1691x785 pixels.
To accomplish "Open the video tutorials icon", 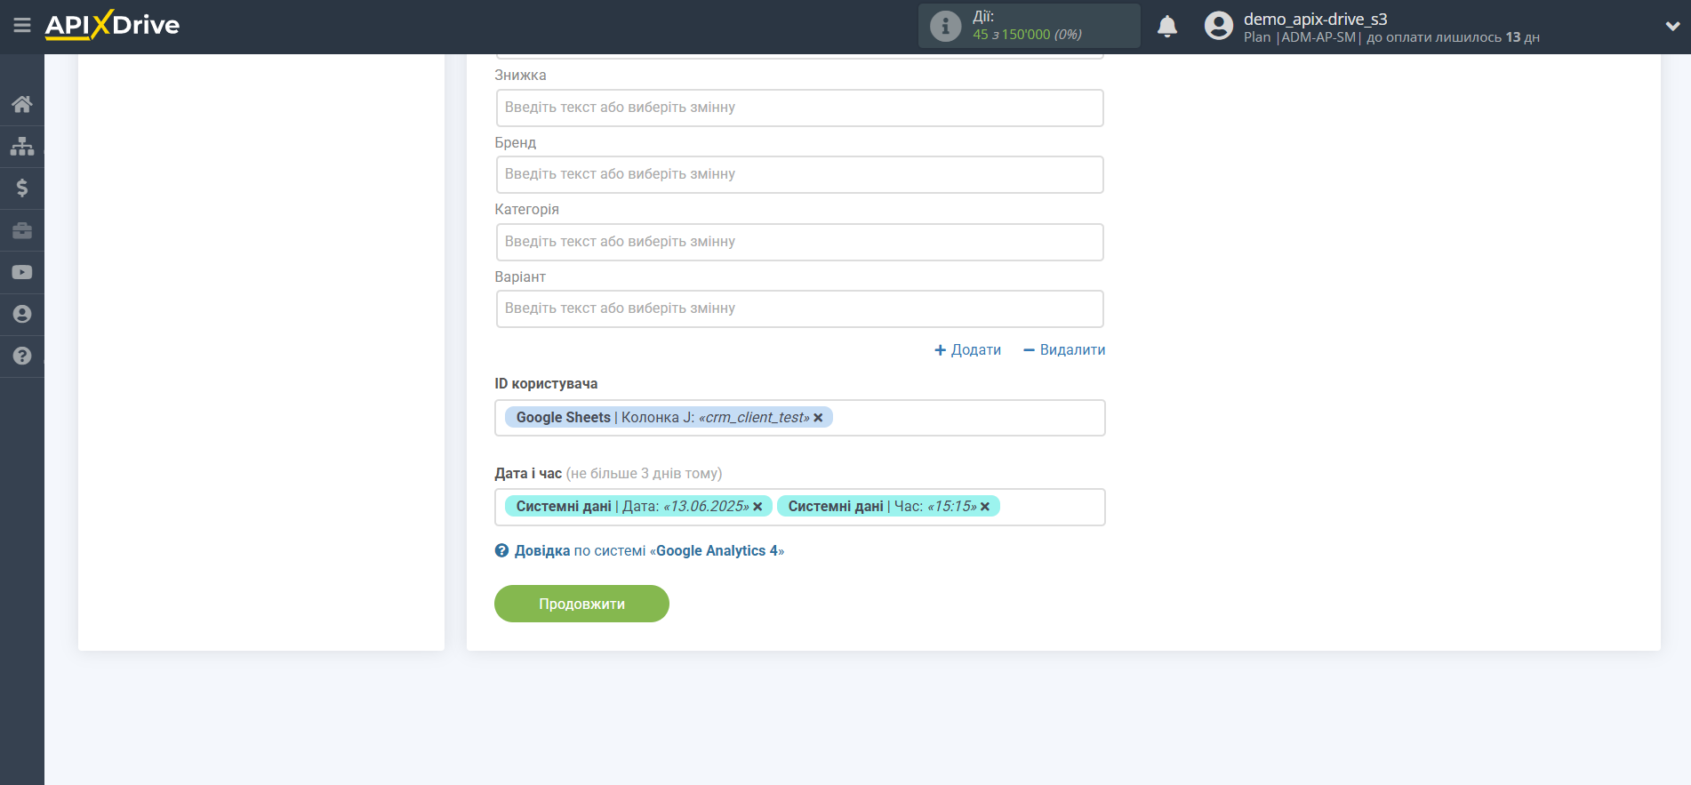I will (x=22, y=272).
